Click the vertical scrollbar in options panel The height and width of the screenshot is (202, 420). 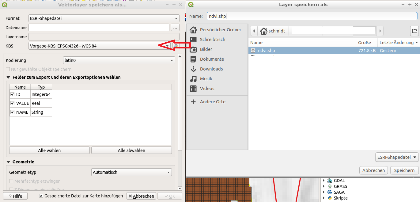(x=180, y=123)
